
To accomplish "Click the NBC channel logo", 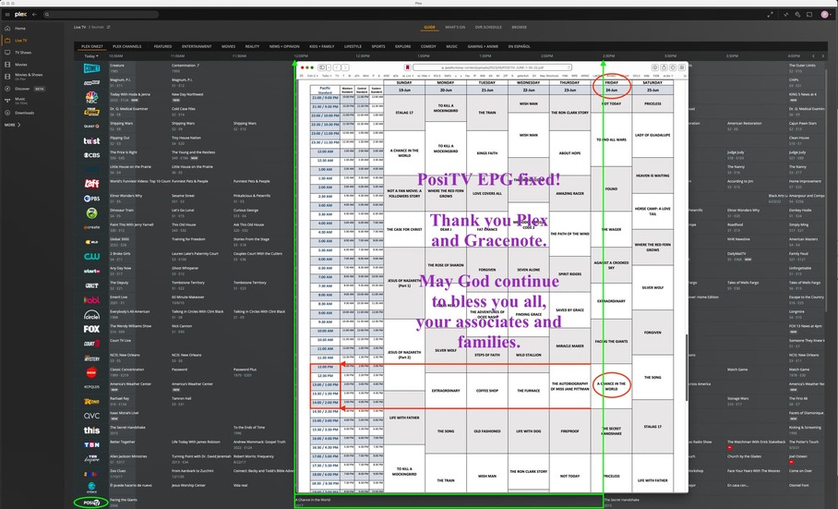I will pyautogui.click(x=91, y=97).
